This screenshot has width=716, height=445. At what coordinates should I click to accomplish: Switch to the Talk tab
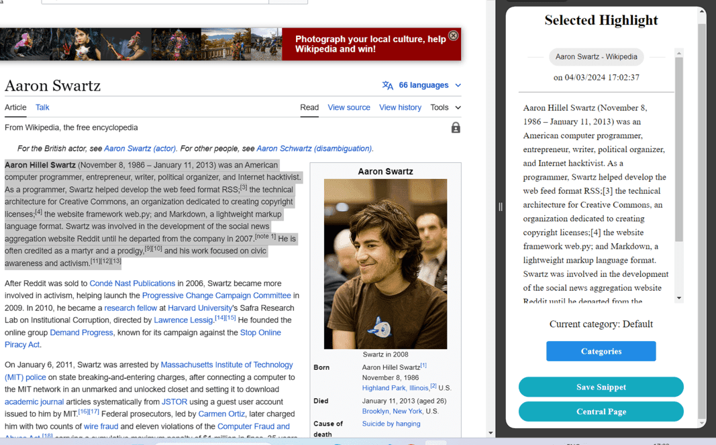(x=42, y=108)
